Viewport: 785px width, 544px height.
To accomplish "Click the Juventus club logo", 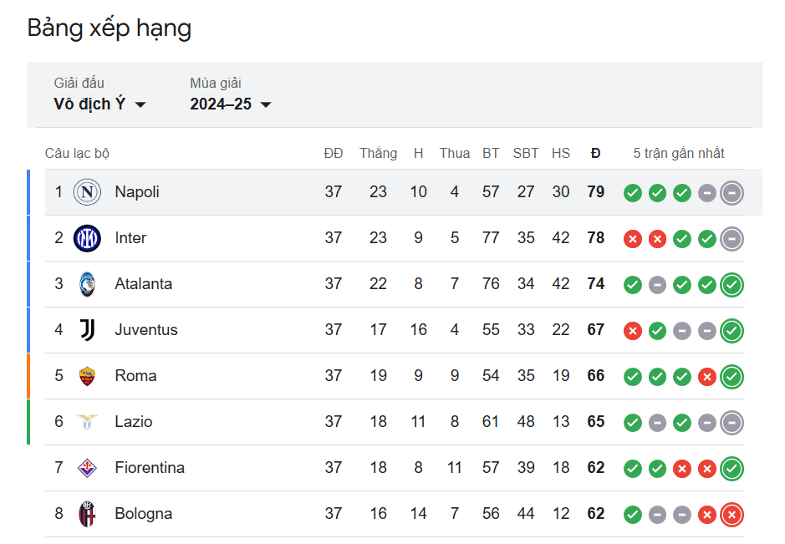I will (87, 330).
